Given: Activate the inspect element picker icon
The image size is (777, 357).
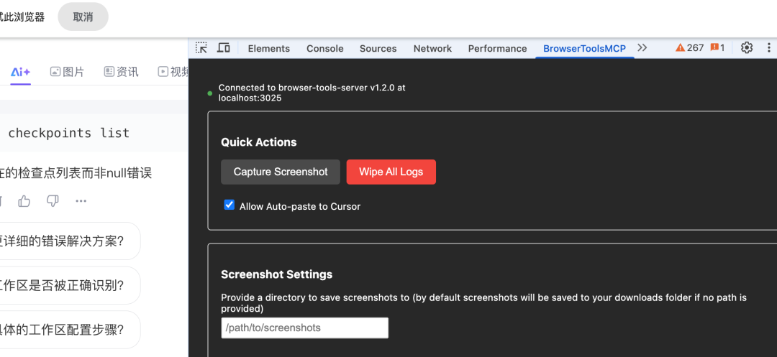Looking at the screenshot, I should pyautogui.click(x=202, y=48).
